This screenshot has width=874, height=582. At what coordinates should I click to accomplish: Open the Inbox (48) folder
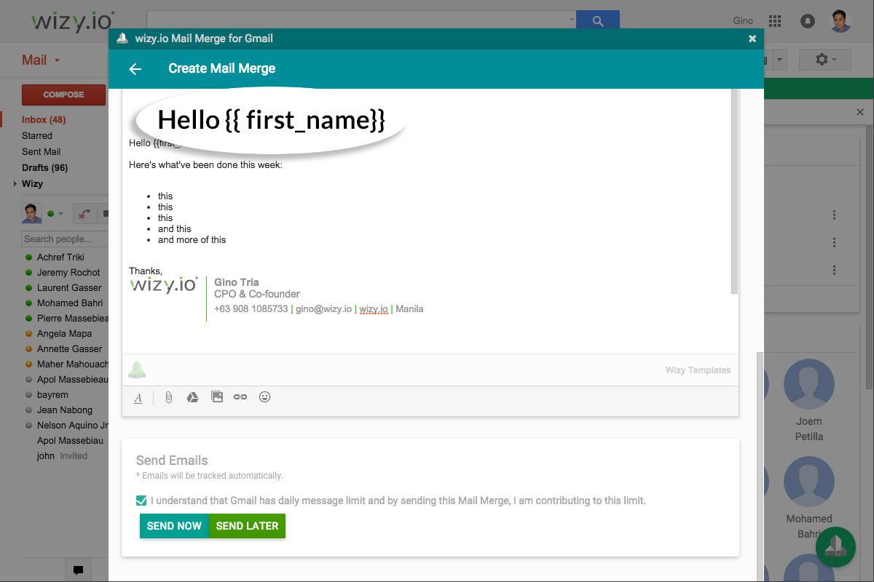coord(44,120)
